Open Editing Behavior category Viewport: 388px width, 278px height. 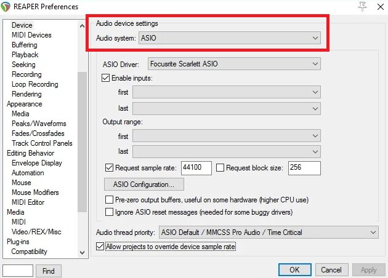(x=30, y=153)
